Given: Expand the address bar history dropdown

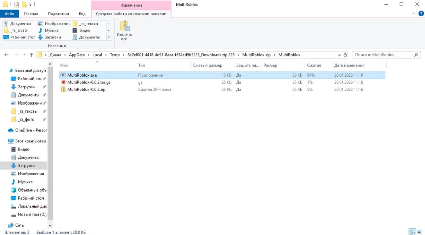Looking at the screenshot, I should [339, 55].
